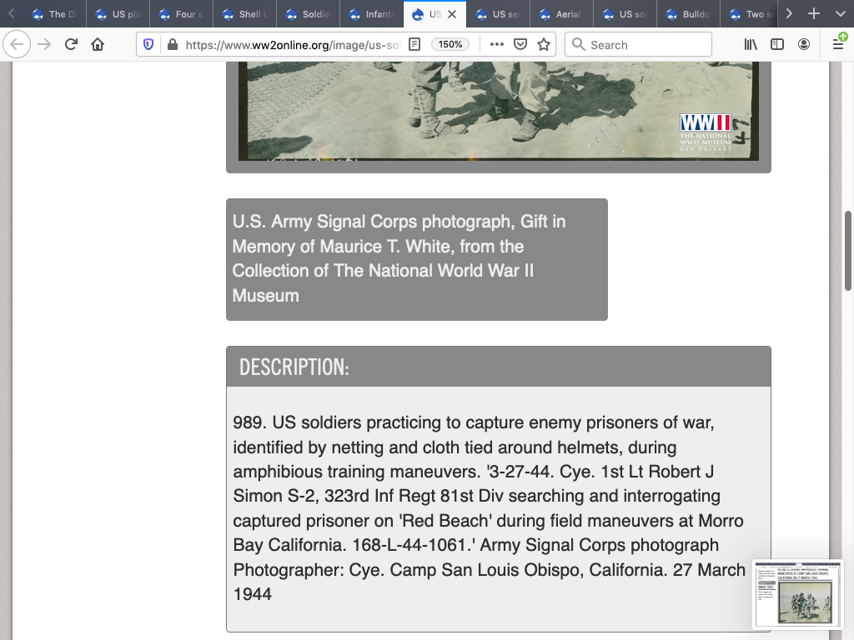Reset the 150% zoom level
This screenshot has height=640, width=854.
click(450, 45)
